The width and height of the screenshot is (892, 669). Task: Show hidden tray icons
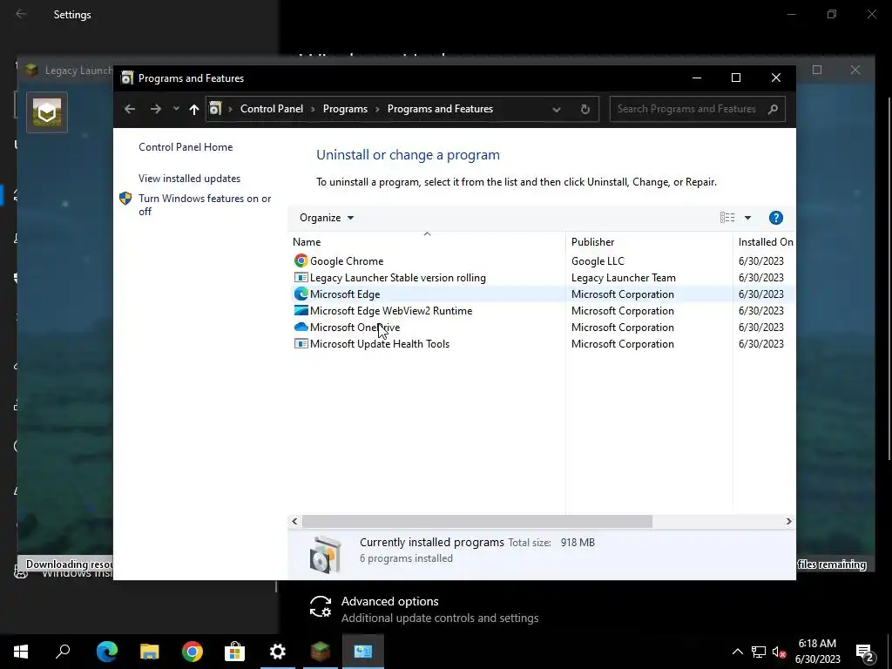(737, 652)
